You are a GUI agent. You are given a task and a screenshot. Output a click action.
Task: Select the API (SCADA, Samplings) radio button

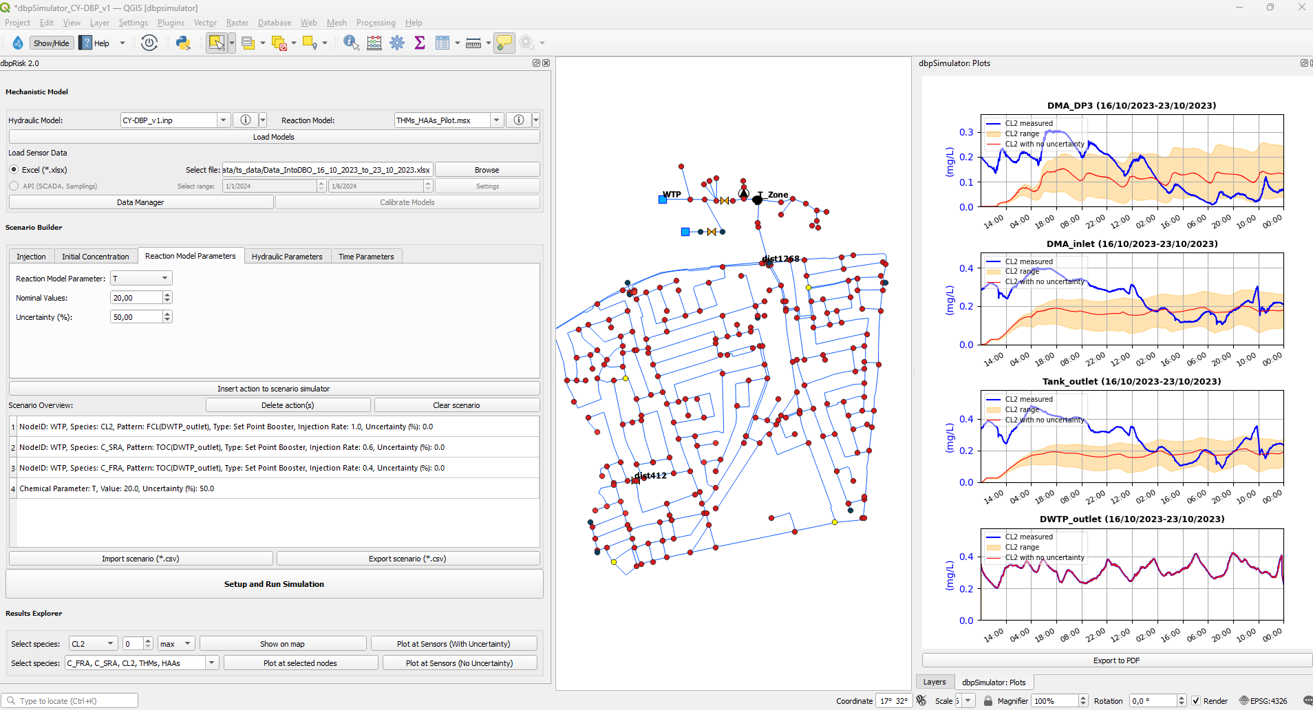(14, 186)
